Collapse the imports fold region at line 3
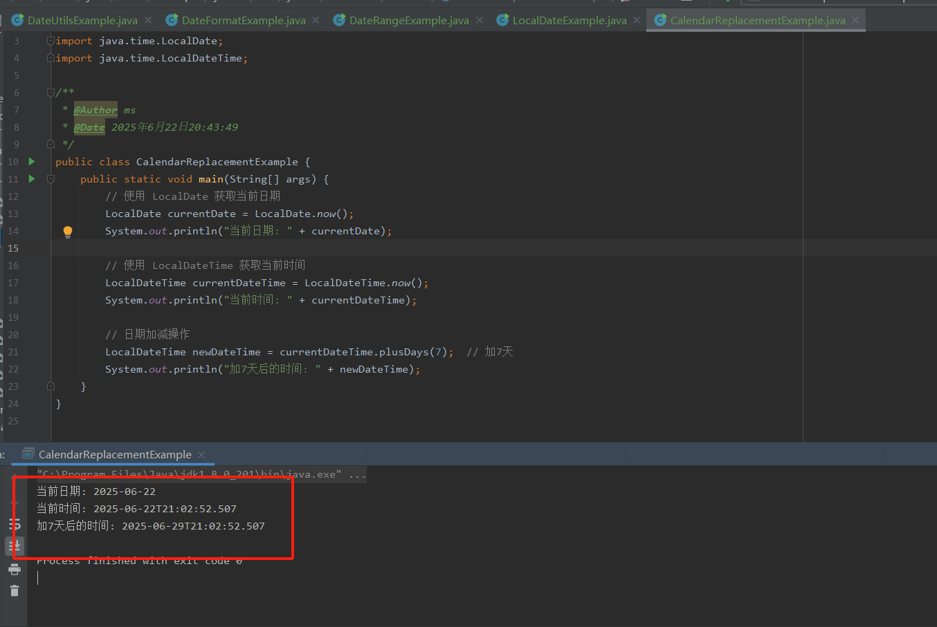 [x=51, y=41]
